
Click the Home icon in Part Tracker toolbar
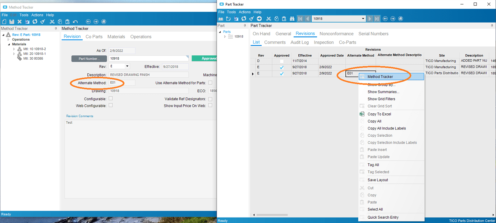400,18
